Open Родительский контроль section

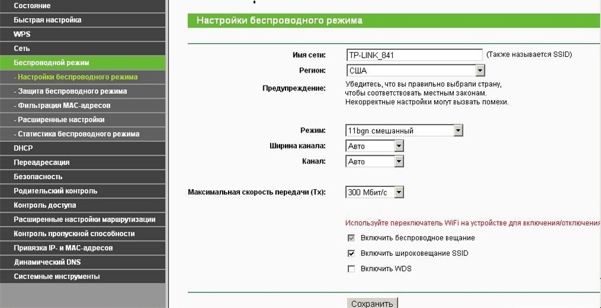pos(83,191)
